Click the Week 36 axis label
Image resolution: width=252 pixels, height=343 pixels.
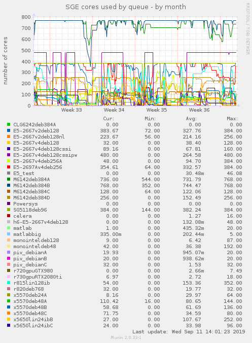199,110
